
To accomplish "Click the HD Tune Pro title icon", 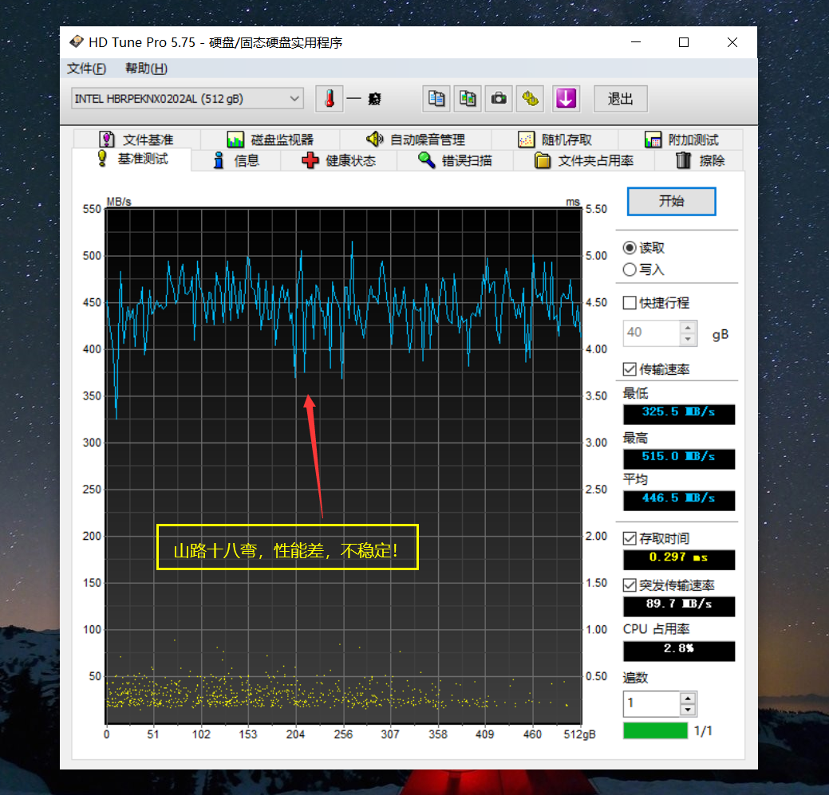I will tap(77, 41).
